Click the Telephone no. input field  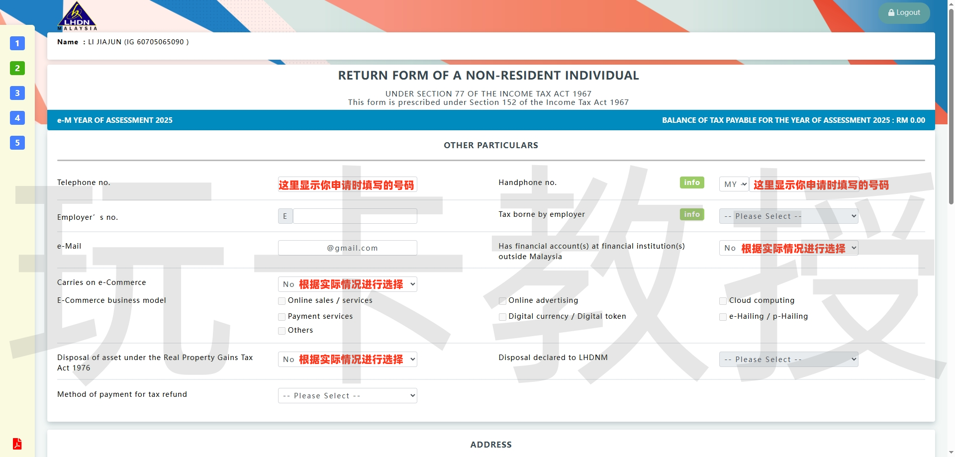coord(347,184)
